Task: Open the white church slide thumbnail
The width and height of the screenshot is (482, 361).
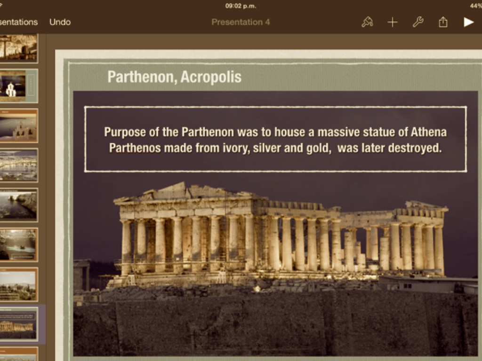Action: click(18, 86)
